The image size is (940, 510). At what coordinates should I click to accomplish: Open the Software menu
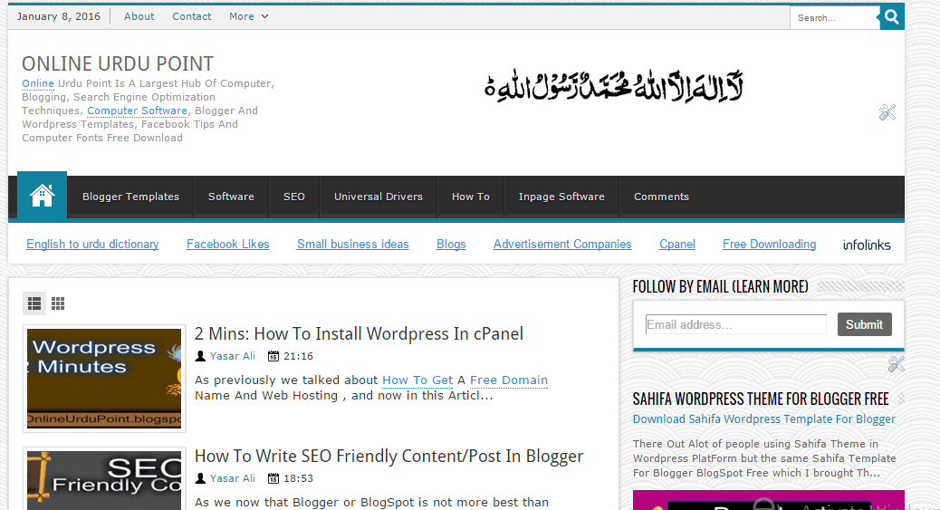tap(231, 197)
